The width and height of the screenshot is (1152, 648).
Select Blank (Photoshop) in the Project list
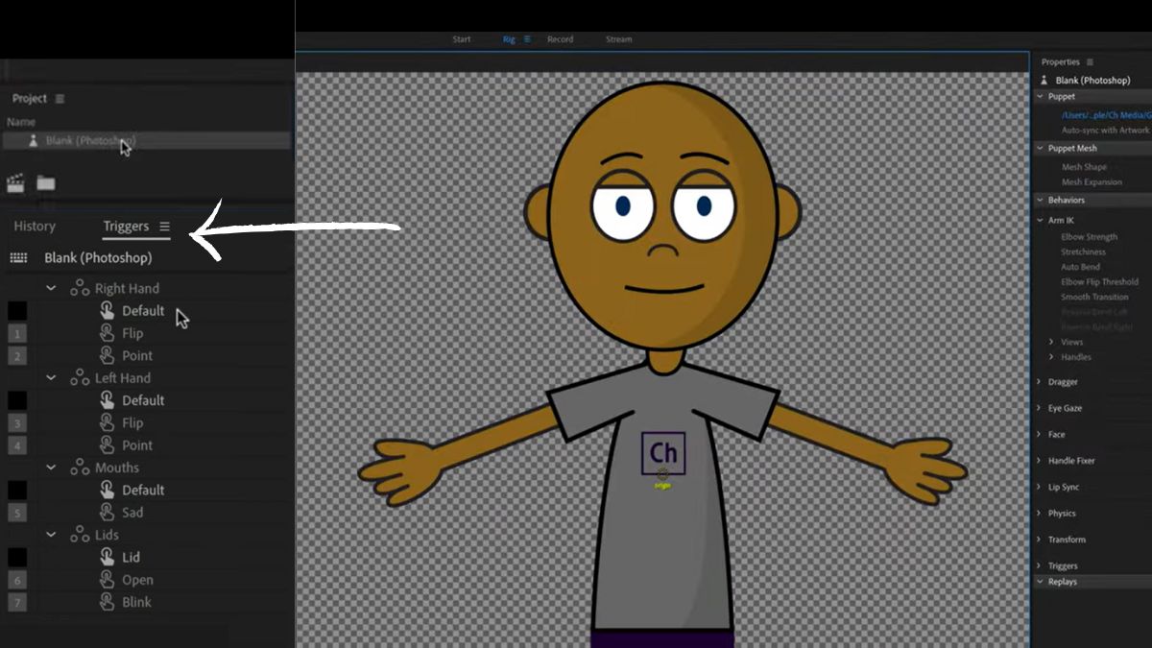click(146, 140)
